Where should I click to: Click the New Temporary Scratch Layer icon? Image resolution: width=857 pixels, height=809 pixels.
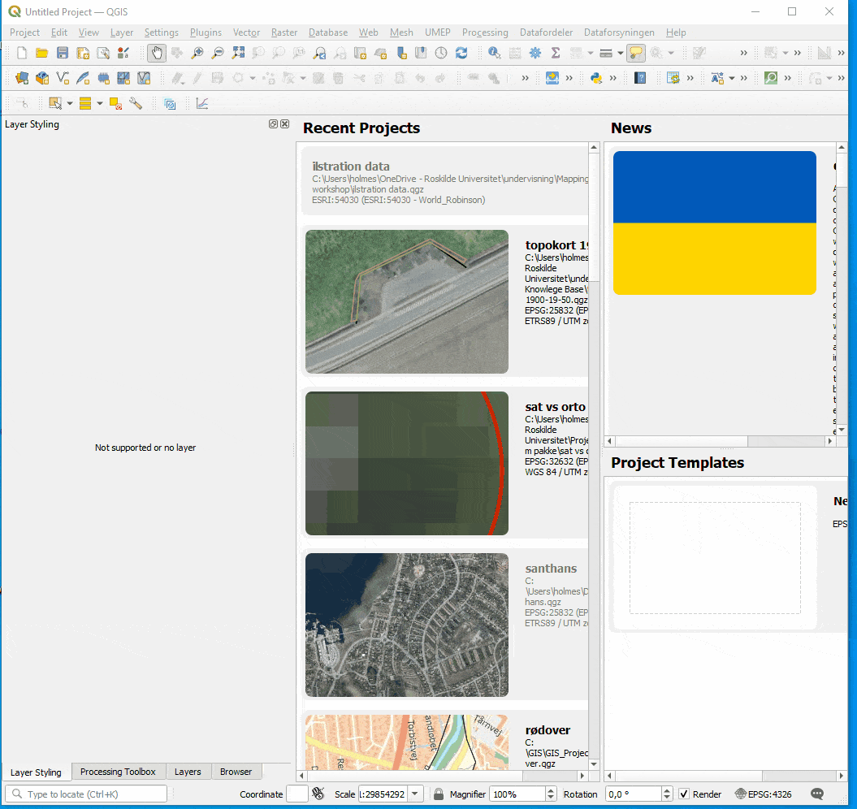click(x=103, y=78)
